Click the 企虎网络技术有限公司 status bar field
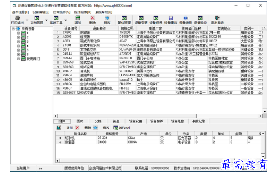The height and width of the screenshot is (177, 271). tap(105, 168)
